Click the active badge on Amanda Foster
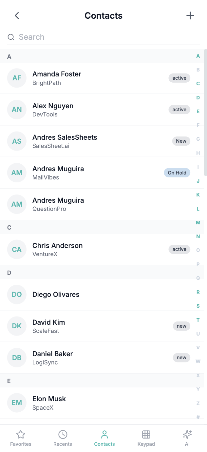The height and width of the screenshot is (452, 207). coord(179,78)
